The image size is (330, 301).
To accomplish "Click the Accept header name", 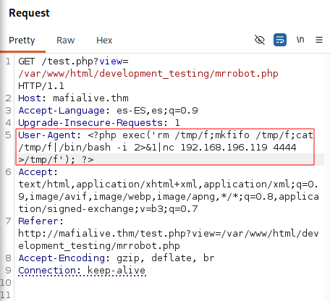I will coord(35,172).
